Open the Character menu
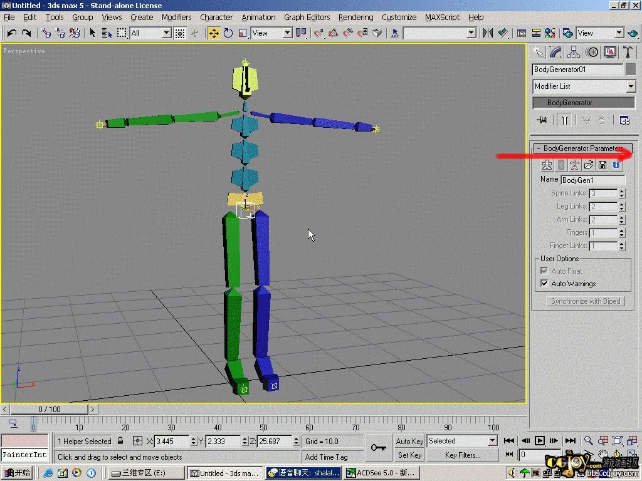This screenshot has height=481, width=642. [216, 17]
